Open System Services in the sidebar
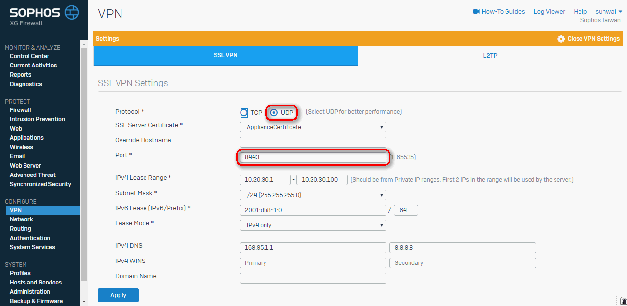The width and height of the screenshot is (627, 306). [x=32, y=247]
